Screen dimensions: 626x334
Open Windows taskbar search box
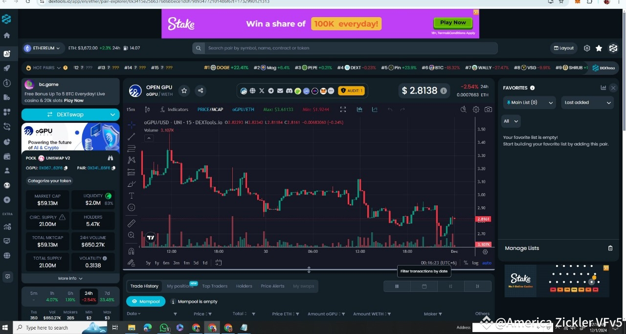(x=61, y=328)
